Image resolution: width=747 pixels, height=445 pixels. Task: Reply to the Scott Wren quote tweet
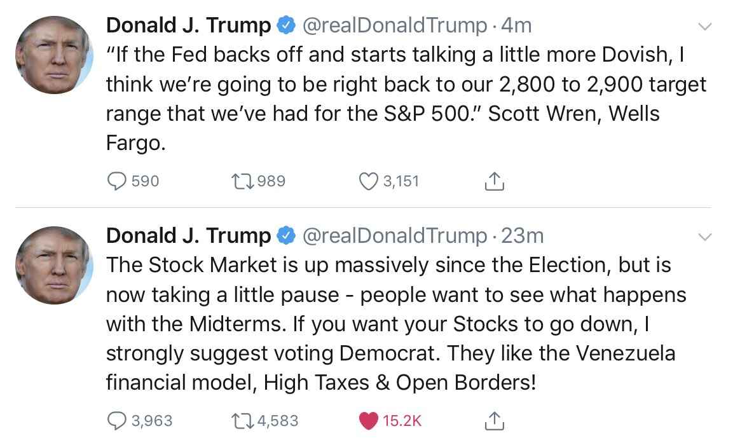click(117, 182)
